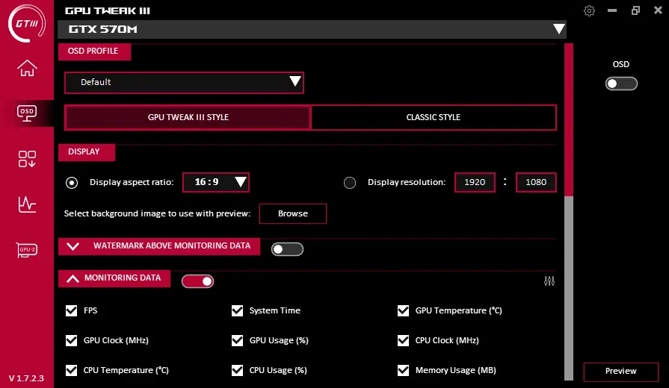Minimize the GPU Tweak III window

point(612,10)
